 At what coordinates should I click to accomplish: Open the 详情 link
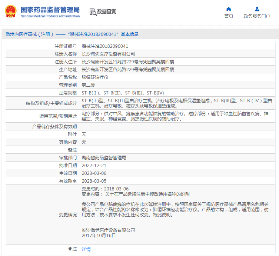point(86,249)
